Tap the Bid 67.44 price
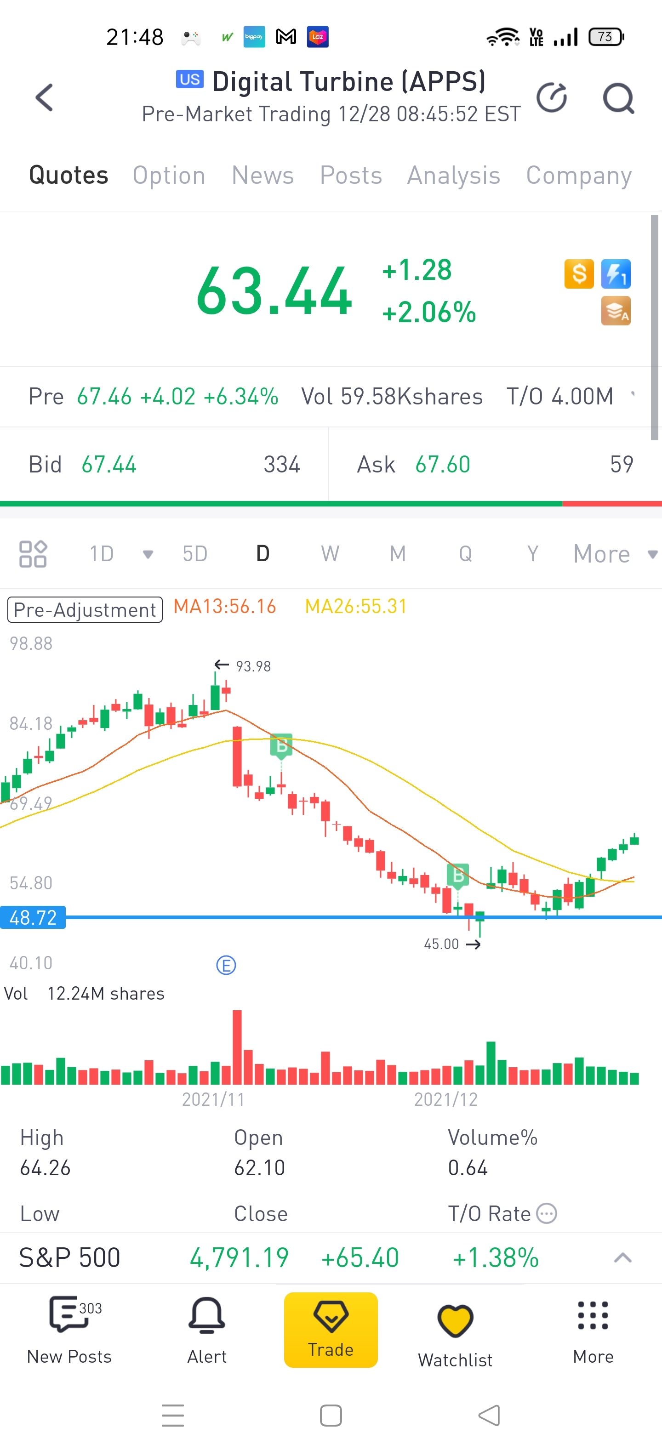 pyautogui.click(x=108, y=465)
